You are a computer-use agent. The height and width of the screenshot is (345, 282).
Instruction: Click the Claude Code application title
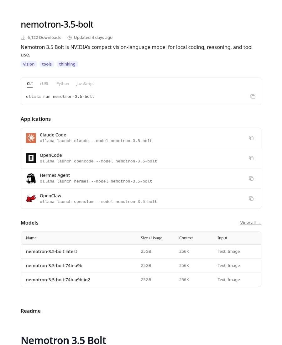[x=53, y=135]
